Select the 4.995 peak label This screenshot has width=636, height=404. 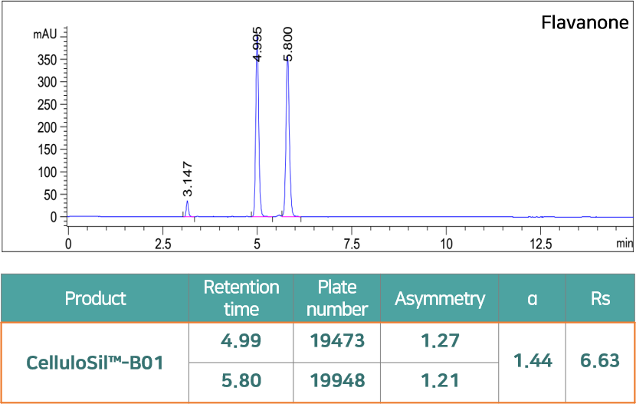[x=257, y=44]
